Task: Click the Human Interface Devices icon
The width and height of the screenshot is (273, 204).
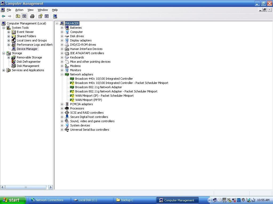Action: tap(67, 49)
